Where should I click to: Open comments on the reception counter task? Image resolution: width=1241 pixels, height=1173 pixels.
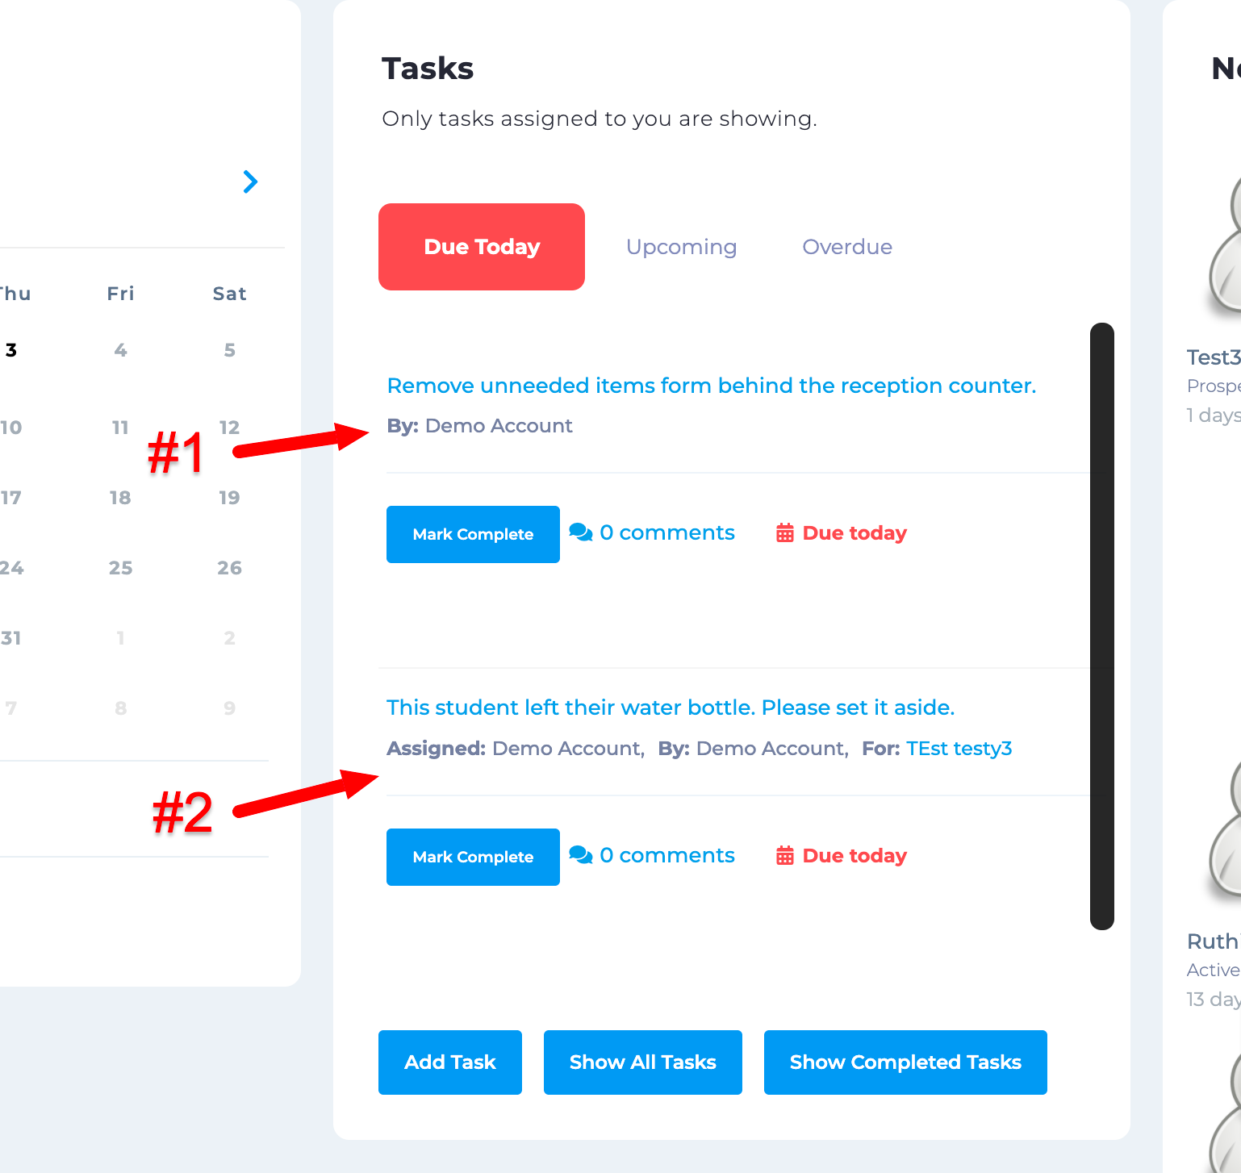click(666, 532)
